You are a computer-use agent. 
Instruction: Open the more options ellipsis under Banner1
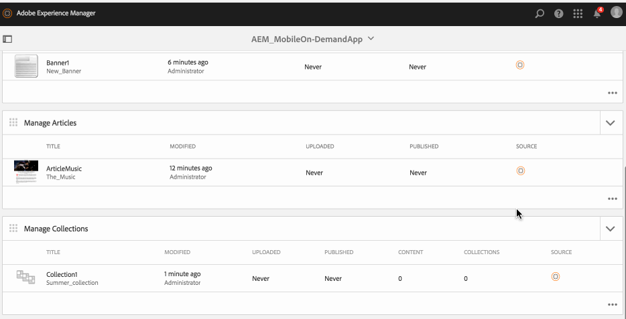point(612,92)
